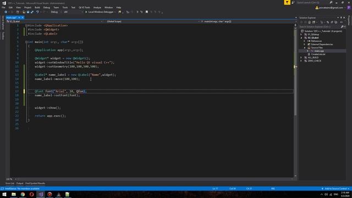Open the Find Symbol Results tab
Screen dimensions: 352x198
35,183
